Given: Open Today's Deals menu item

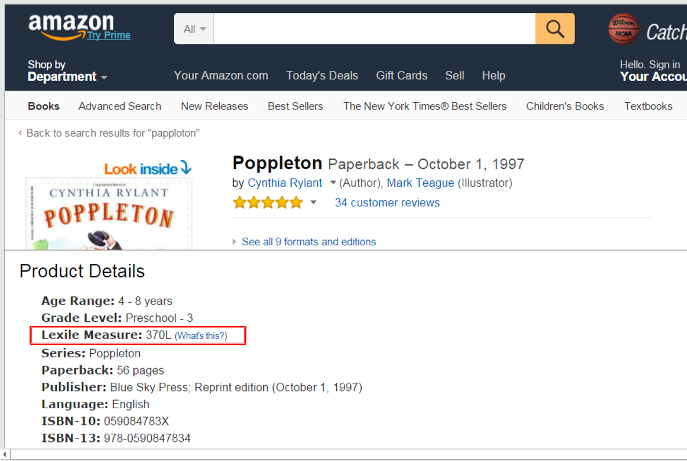Looking at the screenshot, I should tap(322, 75).
